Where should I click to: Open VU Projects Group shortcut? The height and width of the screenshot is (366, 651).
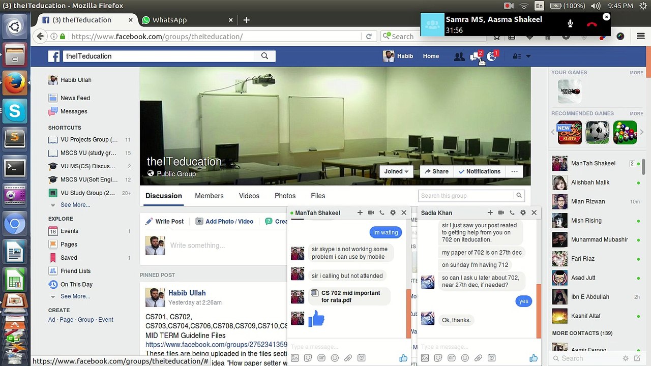click(89, 139)
